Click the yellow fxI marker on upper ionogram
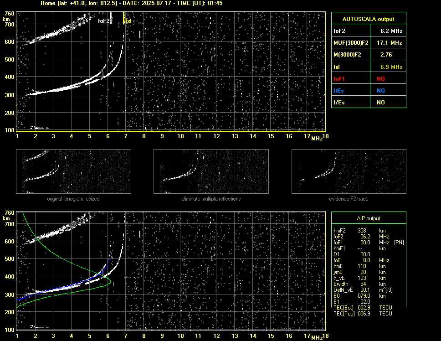The height and width of the screenshot is (341, 441). pos(128,21)
